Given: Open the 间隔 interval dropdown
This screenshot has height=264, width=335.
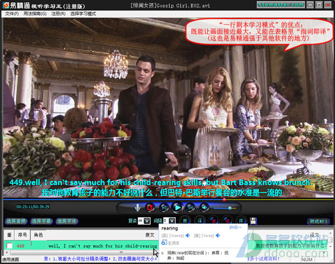Looking at the screenshot, I should [172, 221].
